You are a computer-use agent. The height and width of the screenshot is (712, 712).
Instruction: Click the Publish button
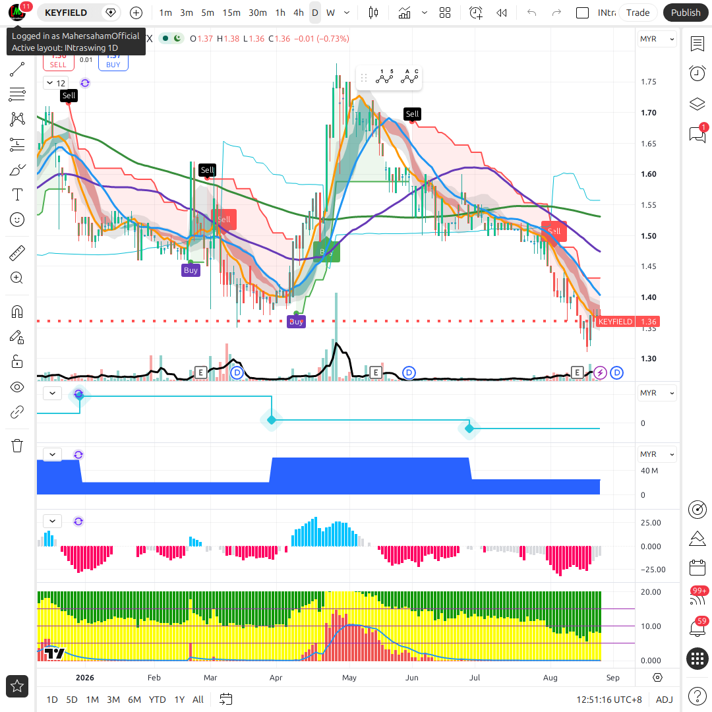point(686,13)
